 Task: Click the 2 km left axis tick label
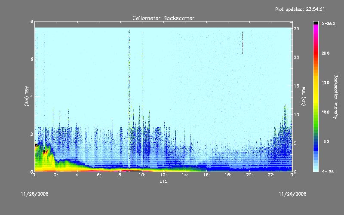click(32, 134)
